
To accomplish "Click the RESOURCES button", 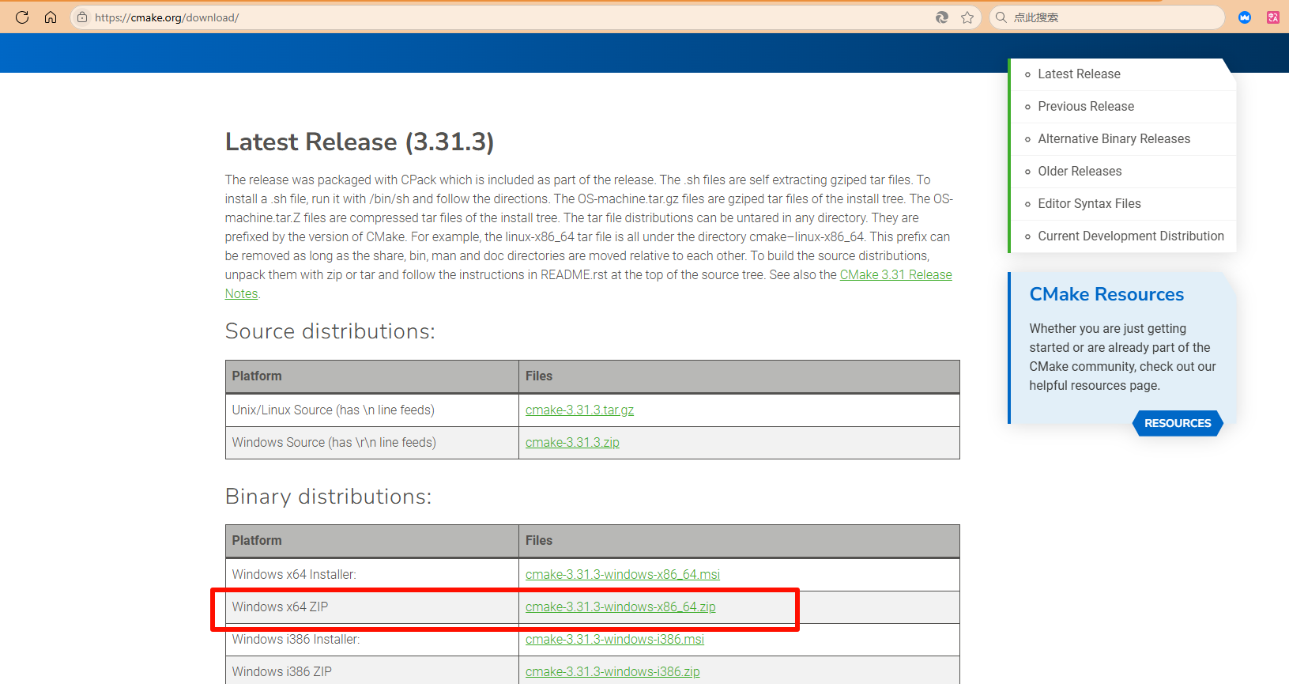I will [x=1178, y=423].
